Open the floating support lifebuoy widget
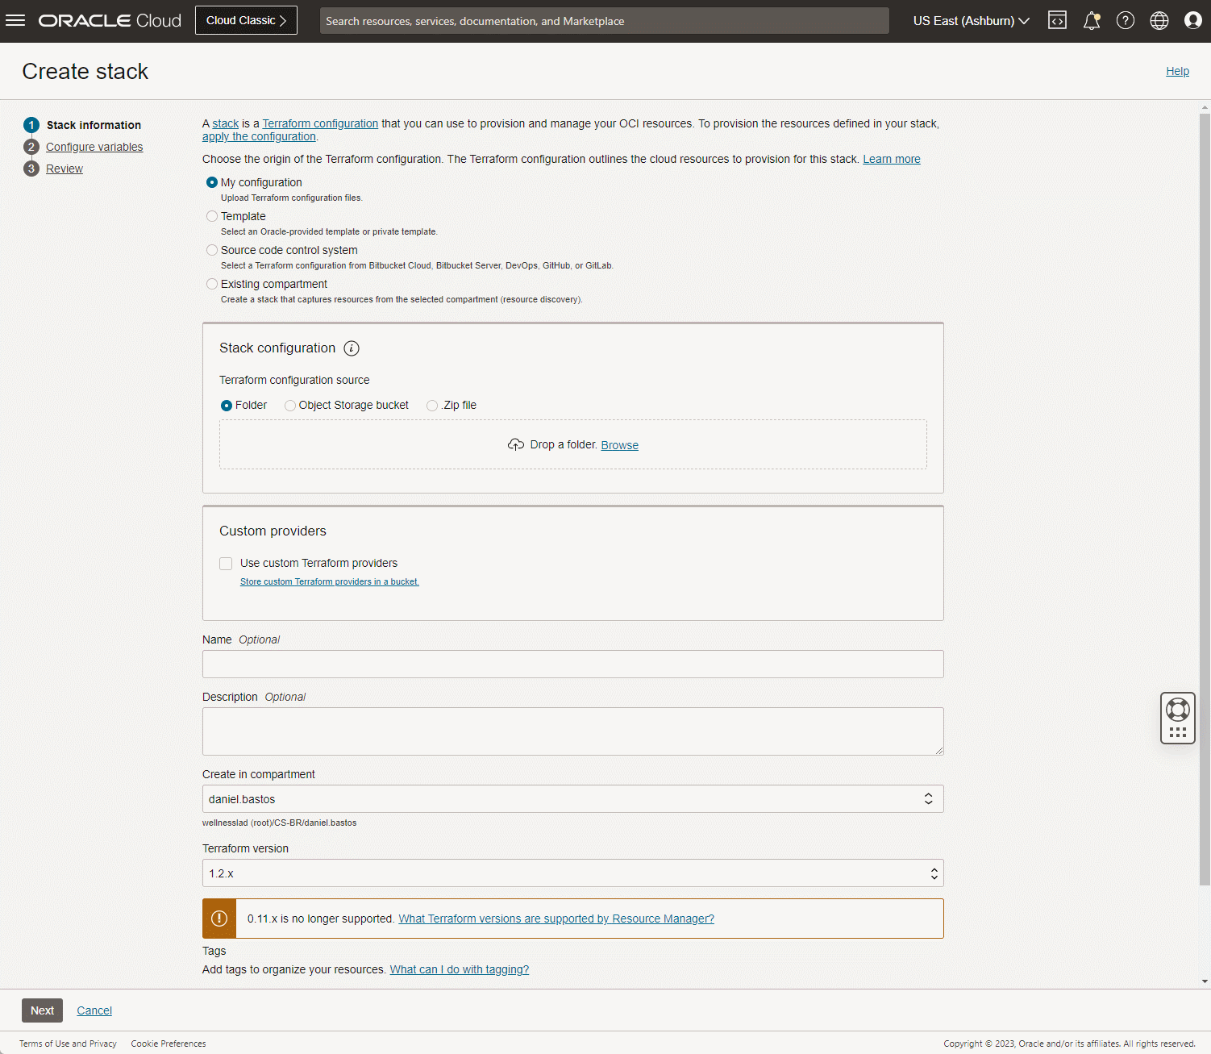The height and width of the screenshot is (1054, 1211). coord(1177,710)
